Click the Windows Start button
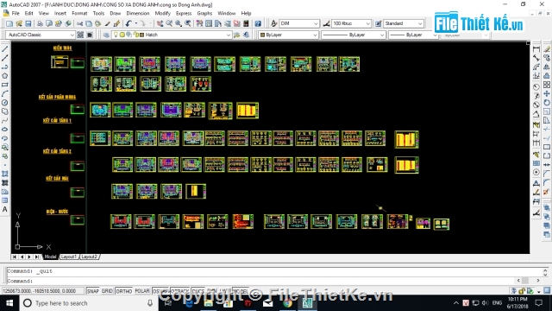Viewport: 552px width, 311px height. point(9,303)
